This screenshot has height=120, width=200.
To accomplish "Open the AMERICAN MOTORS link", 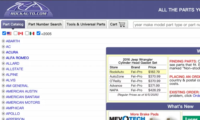I will (23, 103).
